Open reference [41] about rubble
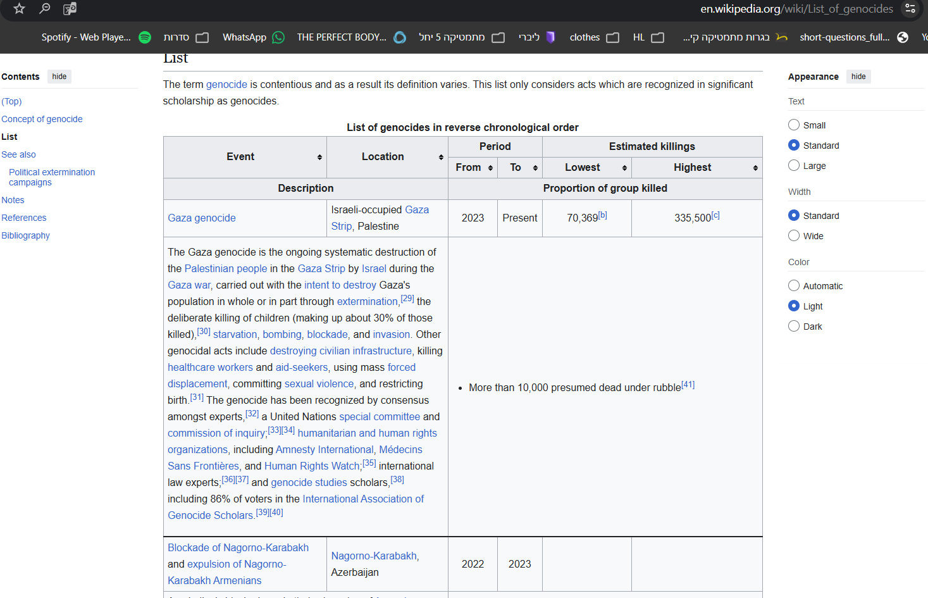Image resolution: width=928 pixels, height=598 pixels. [x=688, y=385]
